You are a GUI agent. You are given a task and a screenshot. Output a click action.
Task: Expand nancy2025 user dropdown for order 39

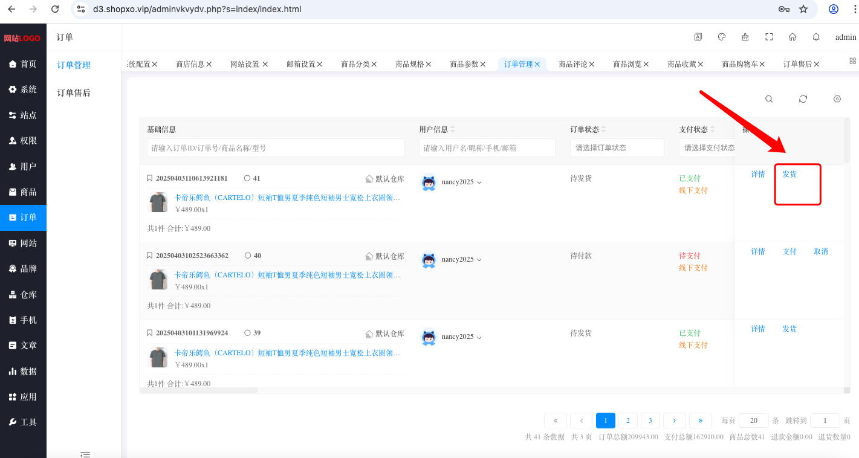[x=479, y=337]
